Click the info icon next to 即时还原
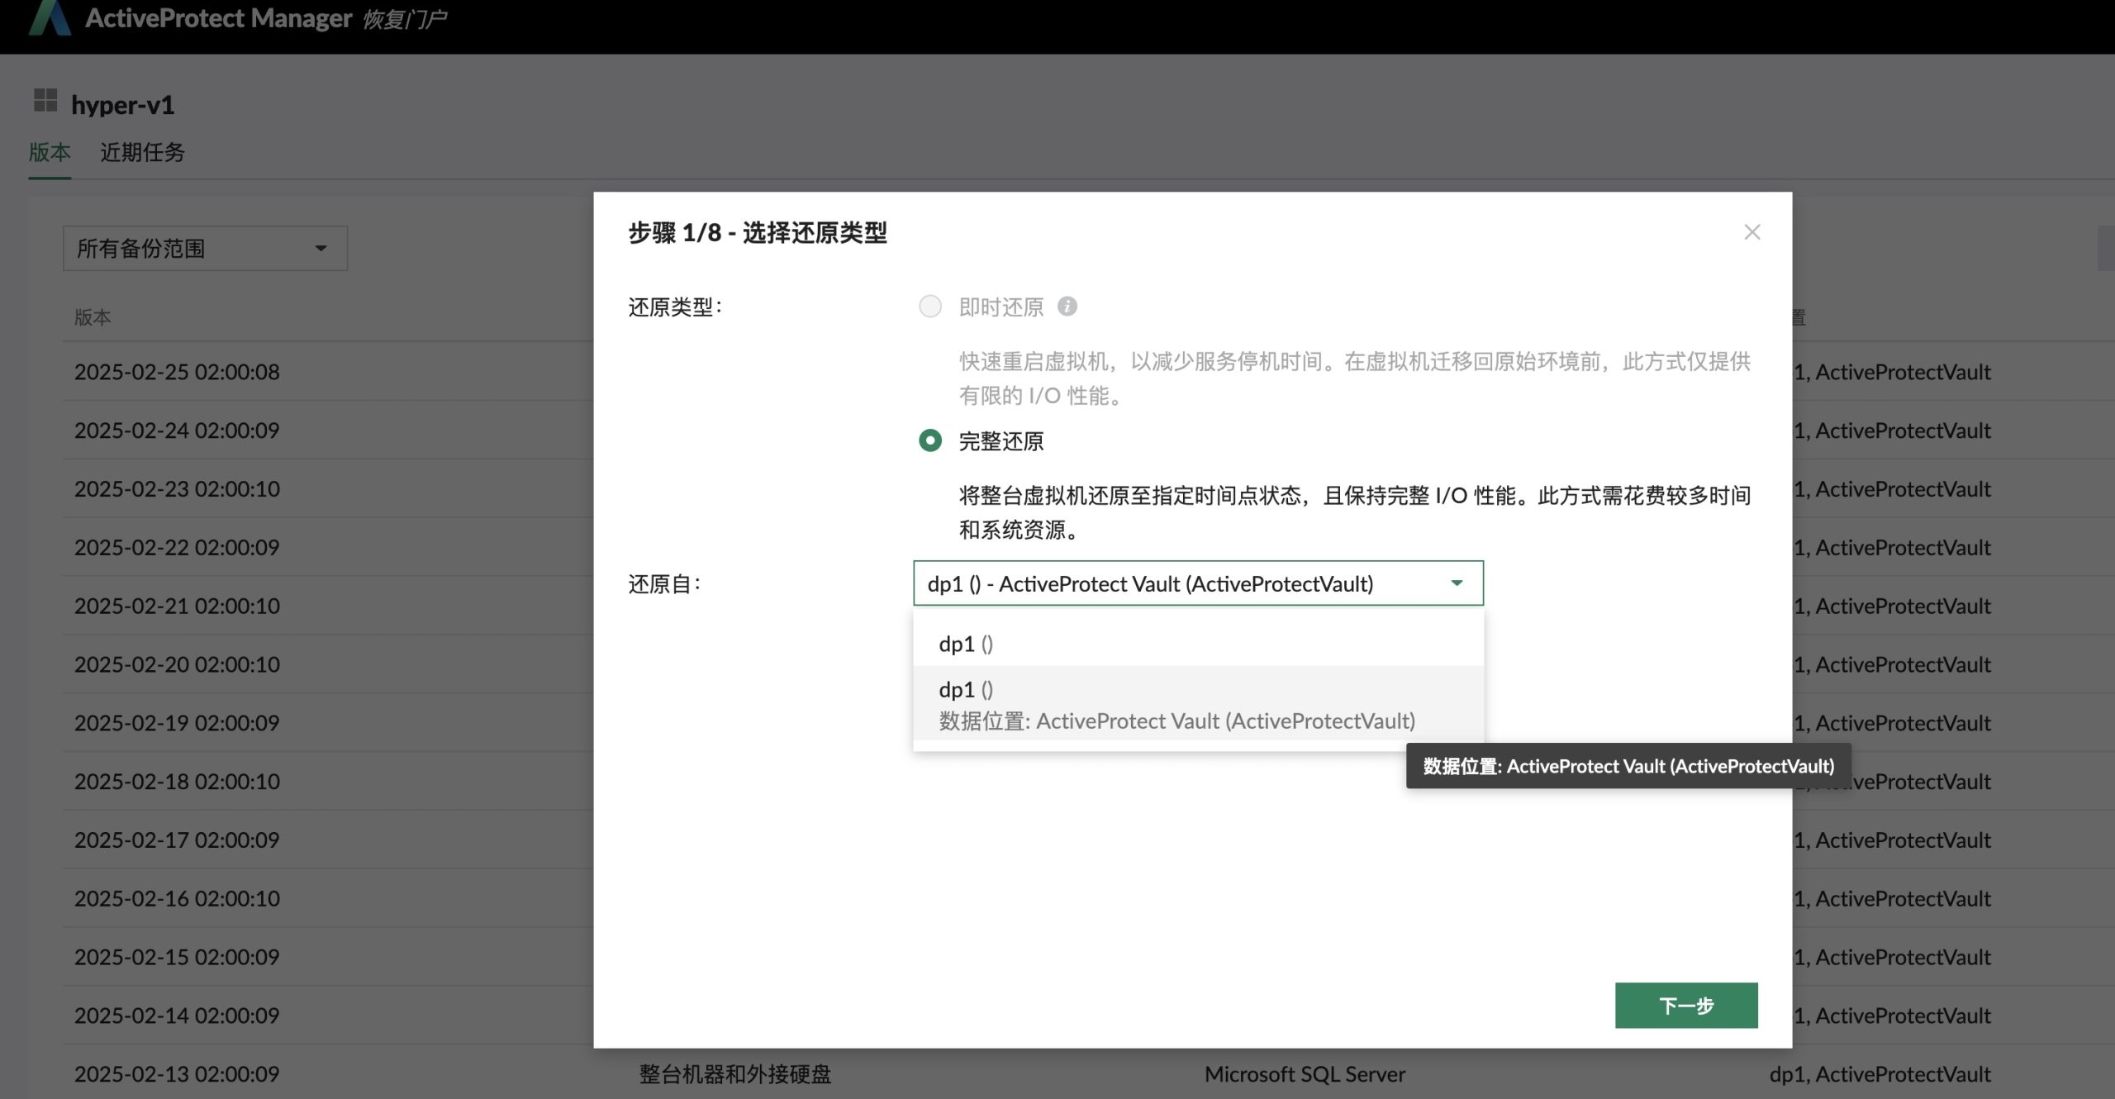This screenshot has height=1099, width=2115. point(1067,307)
